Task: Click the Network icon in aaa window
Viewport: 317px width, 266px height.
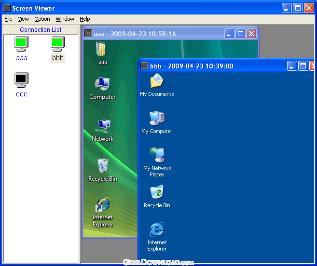Action: [104, 126]
